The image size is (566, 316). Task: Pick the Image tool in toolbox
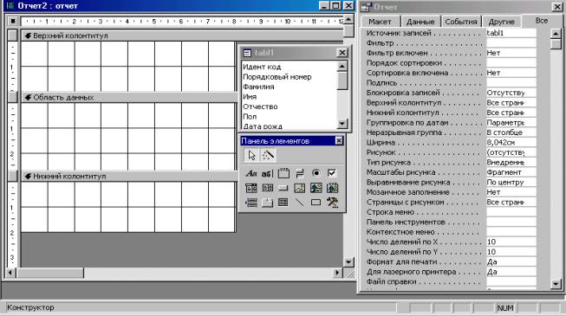pos(300,188)
